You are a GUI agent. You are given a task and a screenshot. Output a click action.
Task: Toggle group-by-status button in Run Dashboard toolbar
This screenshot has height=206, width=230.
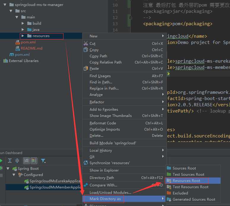point(34,161)
